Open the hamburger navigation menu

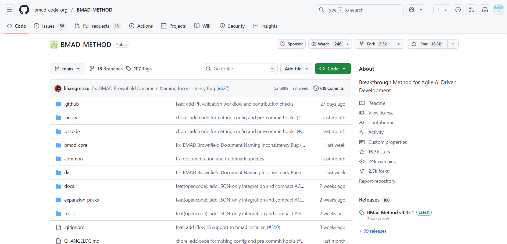click(x=9, y=10)
